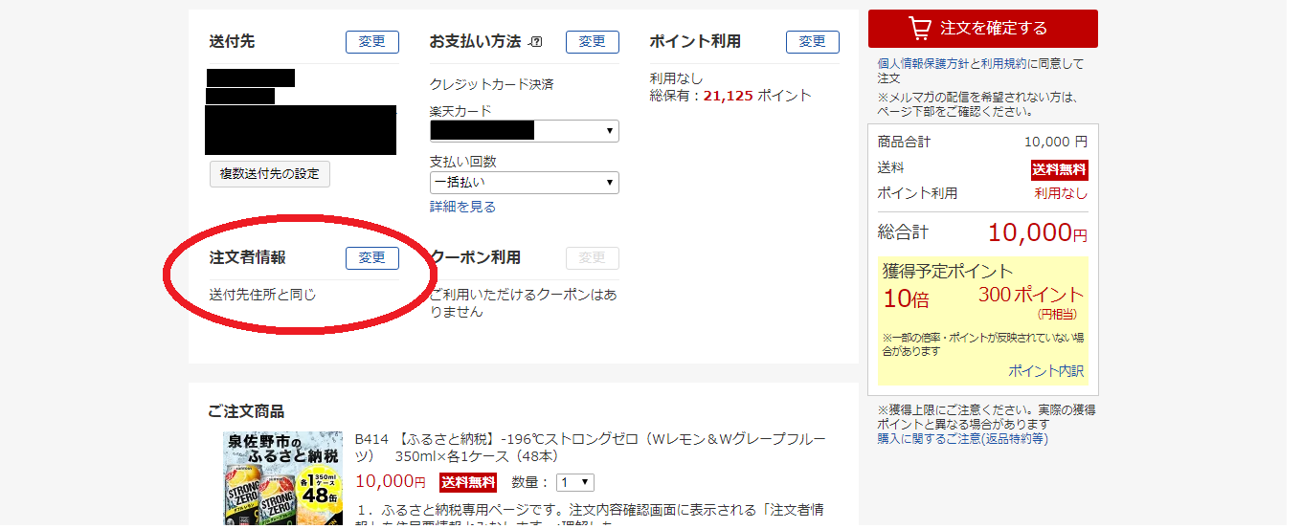
Task: View ポイント内訳 in the points box
Action: pos(1045,371)
